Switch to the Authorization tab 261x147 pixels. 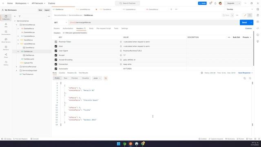(68, 29)
